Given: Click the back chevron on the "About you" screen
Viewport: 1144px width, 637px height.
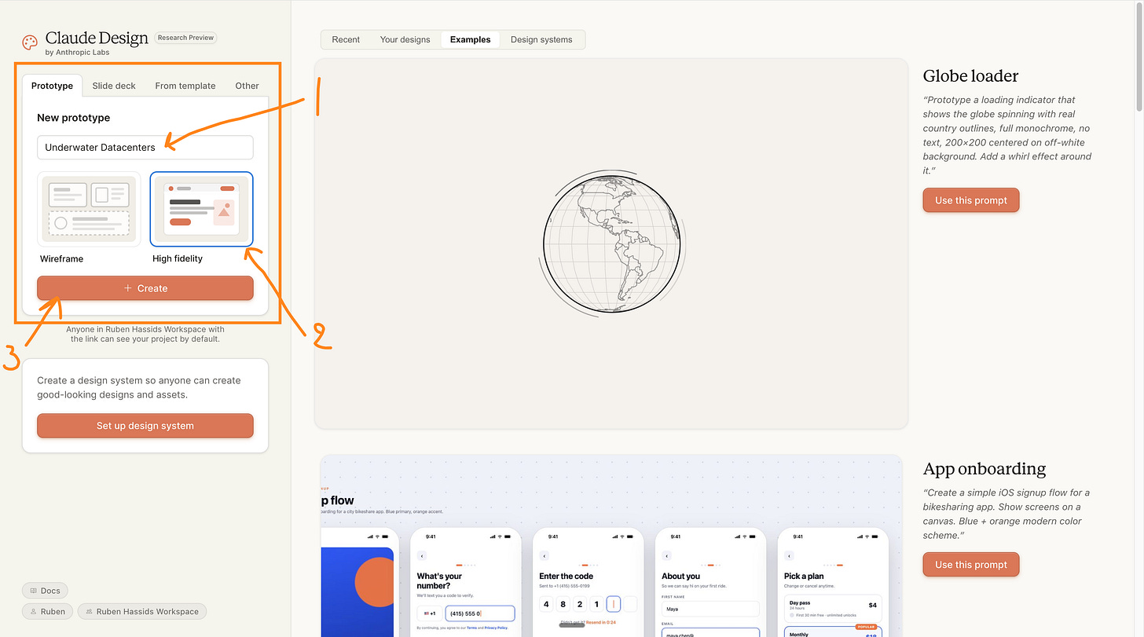Looking at the screenshot, I should 666,555.
